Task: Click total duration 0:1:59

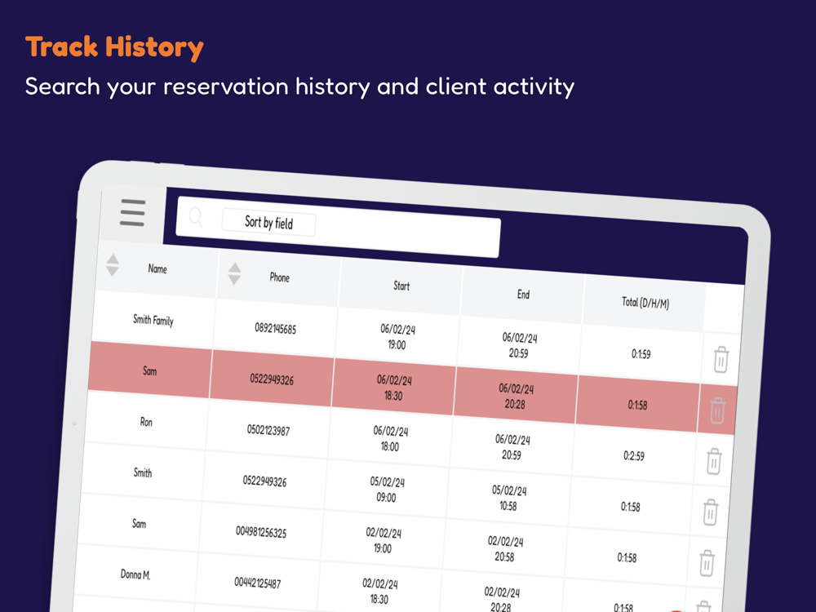Action: click(641, 354)
